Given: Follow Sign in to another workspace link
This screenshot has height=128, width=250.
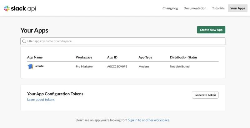Looking at the screenshot, I should coord(149,120).
